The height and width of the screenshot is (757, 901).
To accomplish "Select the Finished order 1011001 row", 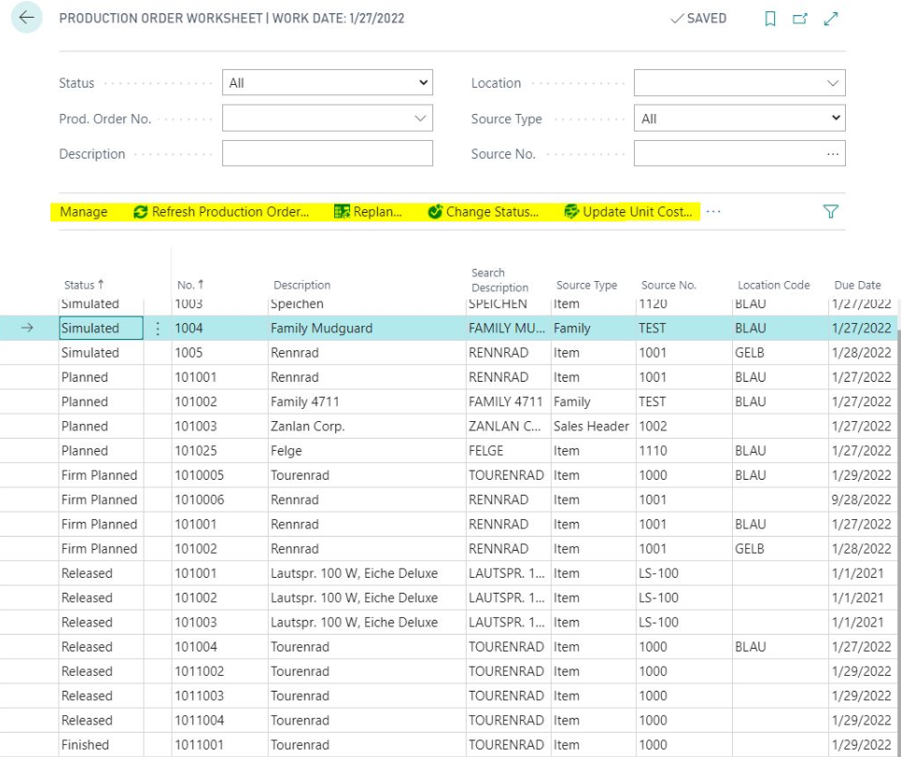I will coord(450,745).
